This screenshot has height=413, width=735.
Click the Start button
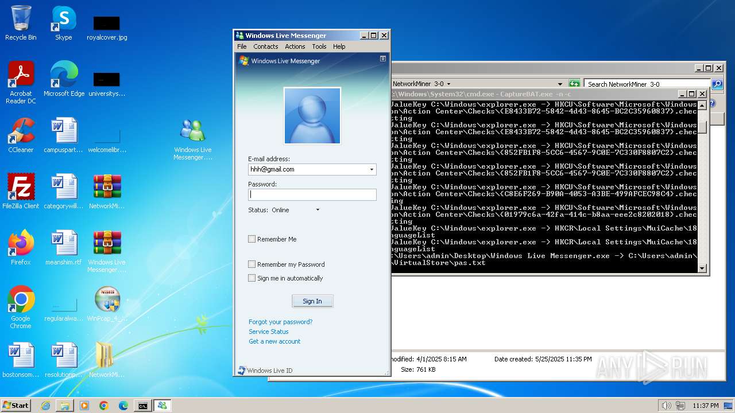16,406
